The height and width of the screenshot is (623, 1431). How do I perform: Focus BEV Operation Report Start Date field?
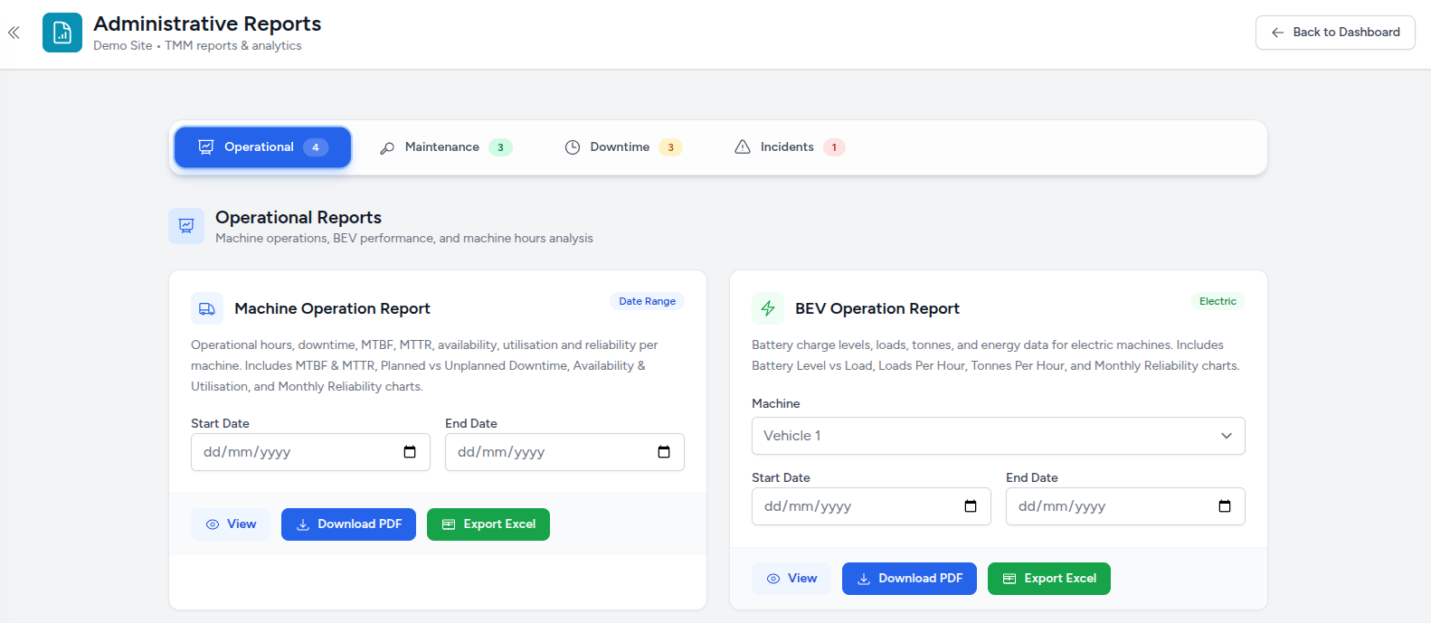coord(871,506)
